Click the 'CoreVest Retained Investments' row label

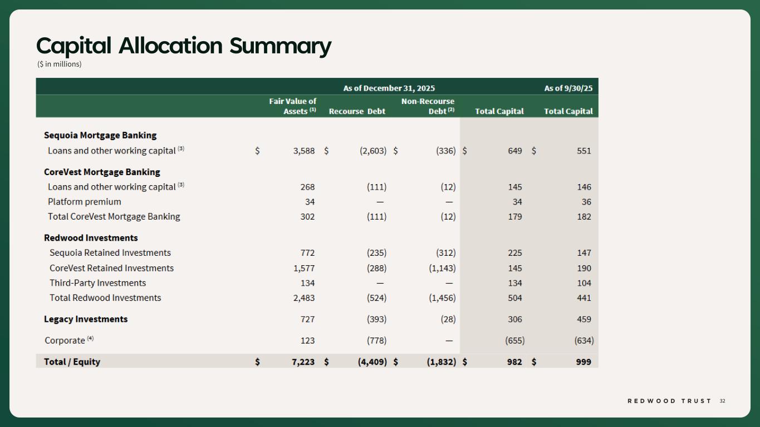coord(111,268)
